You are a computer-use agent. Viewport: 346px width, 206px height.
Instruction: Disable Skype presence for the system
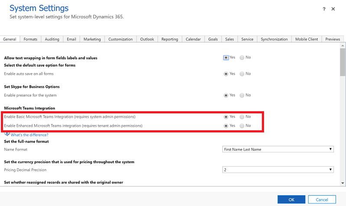pyautogui.click(x=242, y=95)
